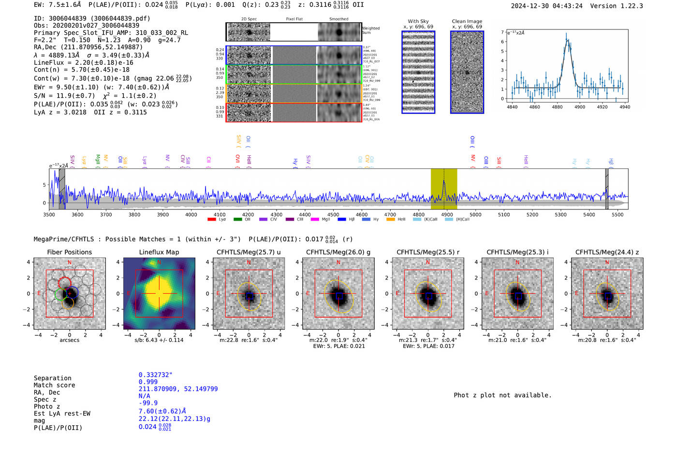The width and height of the screenshot is (677, 461).
Task: Click the hatched gray region near 3550Å
Action: pos(62,189)
